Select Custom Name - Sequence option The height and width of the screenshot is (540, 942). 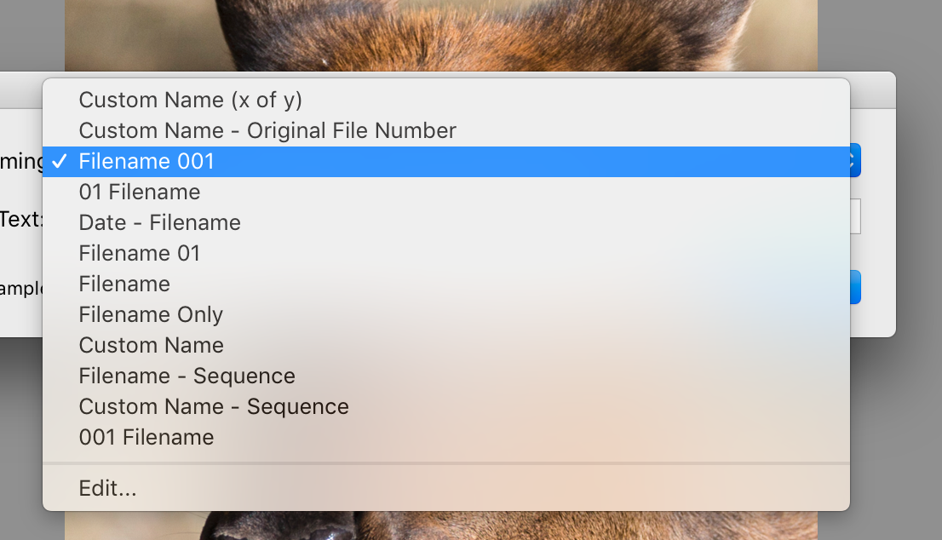pyautogui.click(x=214, y=406)
